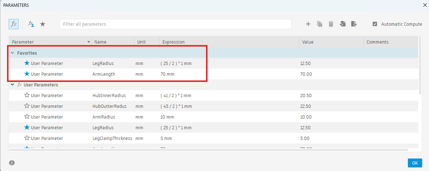Select the fx all parameters filter icon
Screen dimensions: 429x171
(14, 24)
